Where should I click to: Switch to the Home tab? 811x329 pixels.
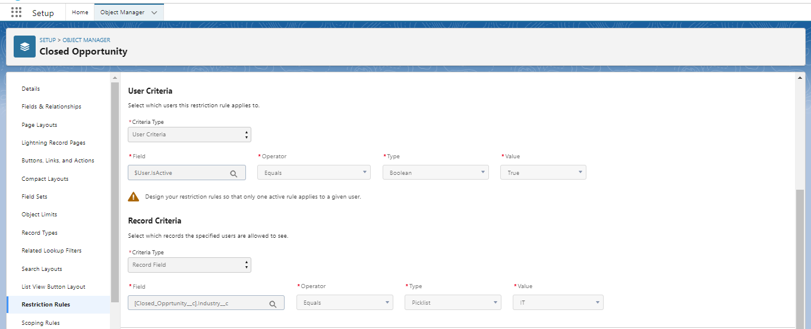point(80,12)
